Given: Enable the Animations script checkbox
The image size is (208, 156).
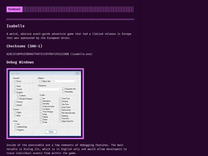Looking at the screenshot, I should click(x=41, y=101).
